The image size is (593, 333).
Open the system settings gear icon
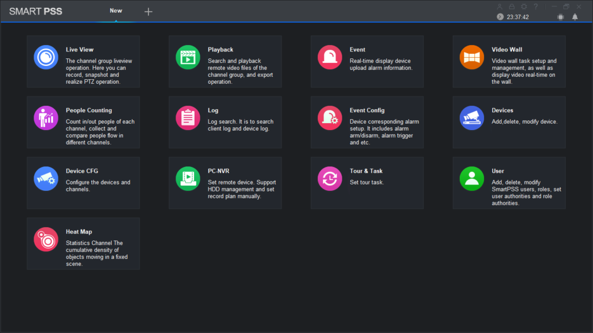click(x=523, y=6)
